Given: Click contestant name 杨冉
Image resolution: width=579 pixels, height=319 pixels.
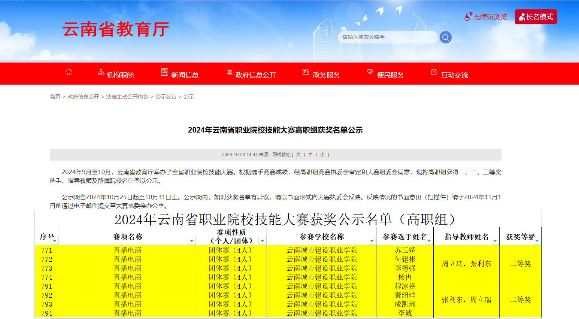Looking at the screenshot, I should [405, 277].
